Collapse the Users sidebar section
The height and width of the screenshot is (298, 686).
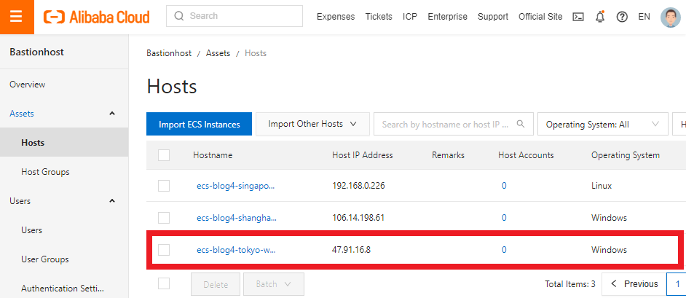[x=112, y=201]
